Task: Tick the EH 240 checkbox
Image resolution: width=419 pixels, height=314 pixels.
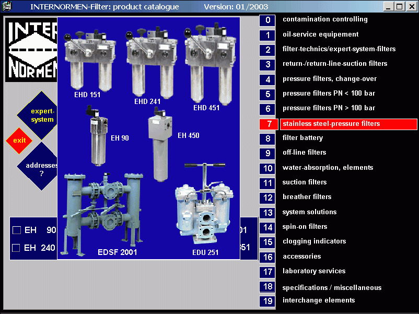Action: [x=16, y=248]
